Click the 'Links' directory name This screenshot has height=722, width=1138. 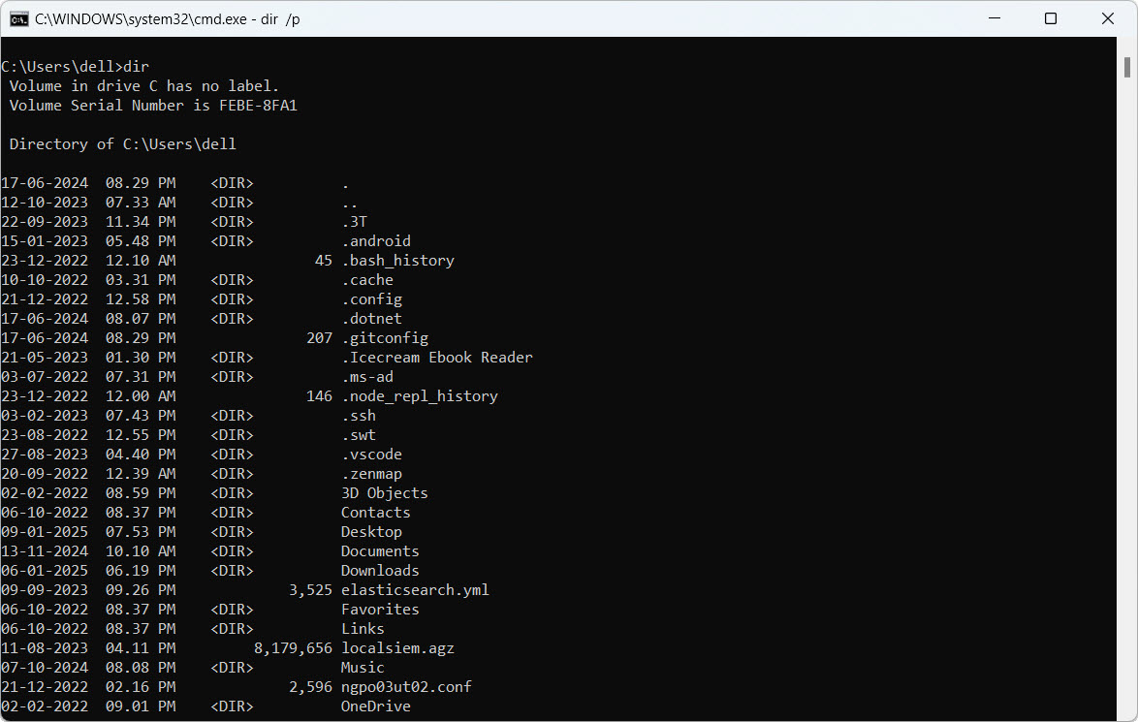(363, 628)
